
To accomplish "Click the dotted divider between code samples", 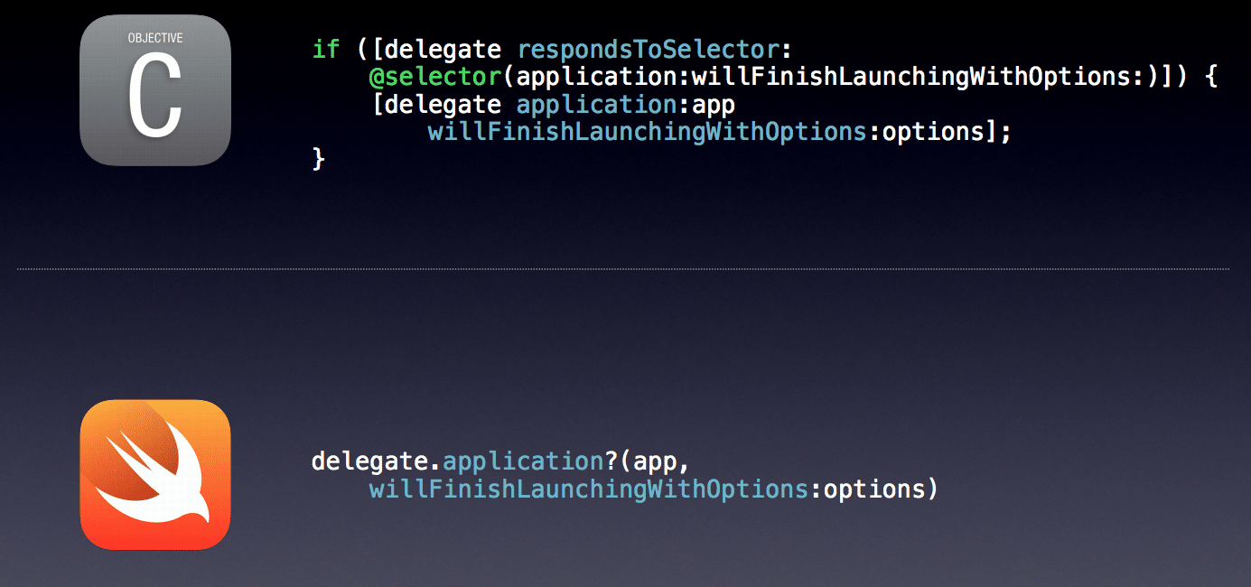I will pyautogui.click(x=623, y=269).
